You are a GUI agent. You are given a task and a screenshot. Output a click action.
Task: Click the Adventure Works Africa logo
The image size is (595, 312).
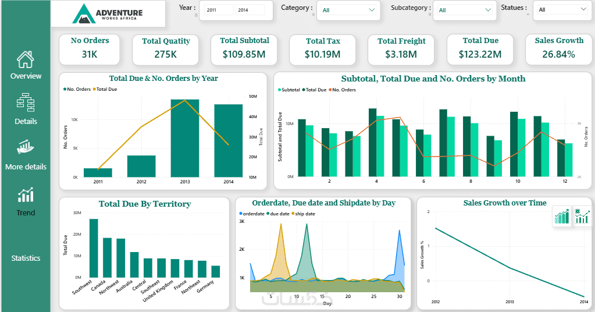pyautogui.click(x=108, y=13)
